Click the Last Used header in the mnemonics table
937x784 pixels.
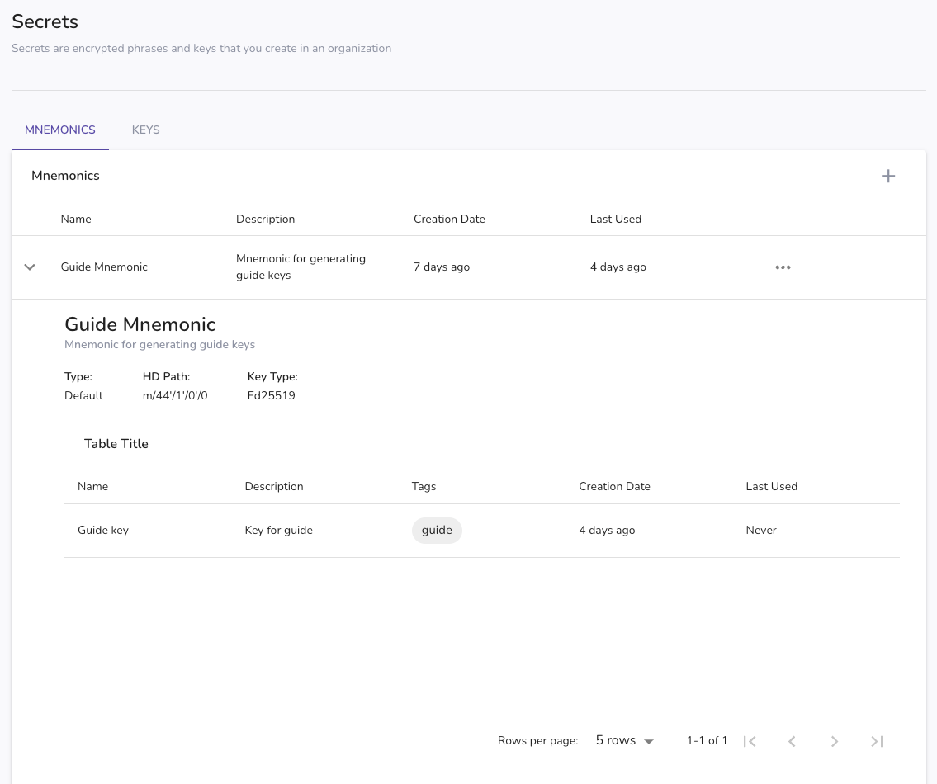click(x=616, y=219)
